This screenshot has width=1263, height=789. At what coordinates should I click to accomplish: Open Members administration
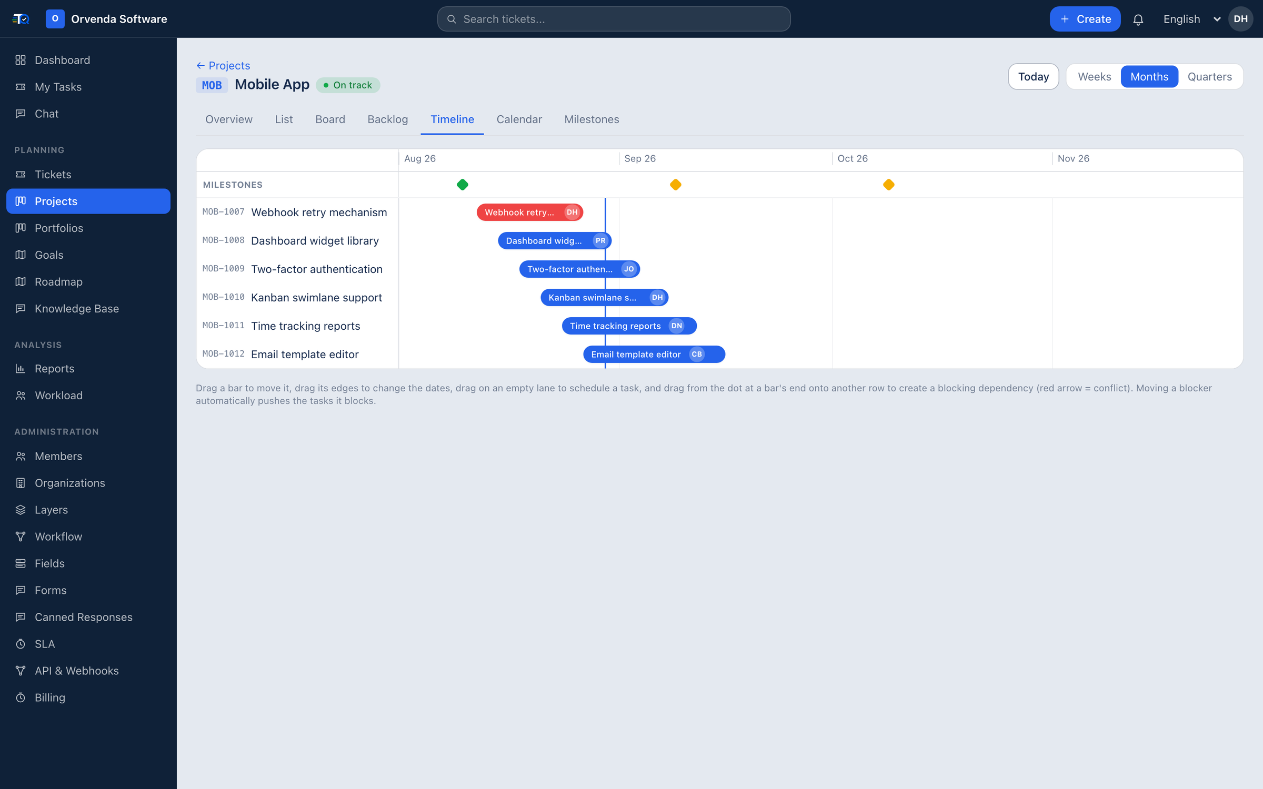(88, 456)
